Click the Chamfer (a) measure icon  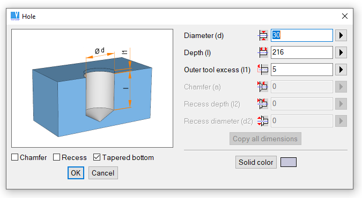(263, 87)
